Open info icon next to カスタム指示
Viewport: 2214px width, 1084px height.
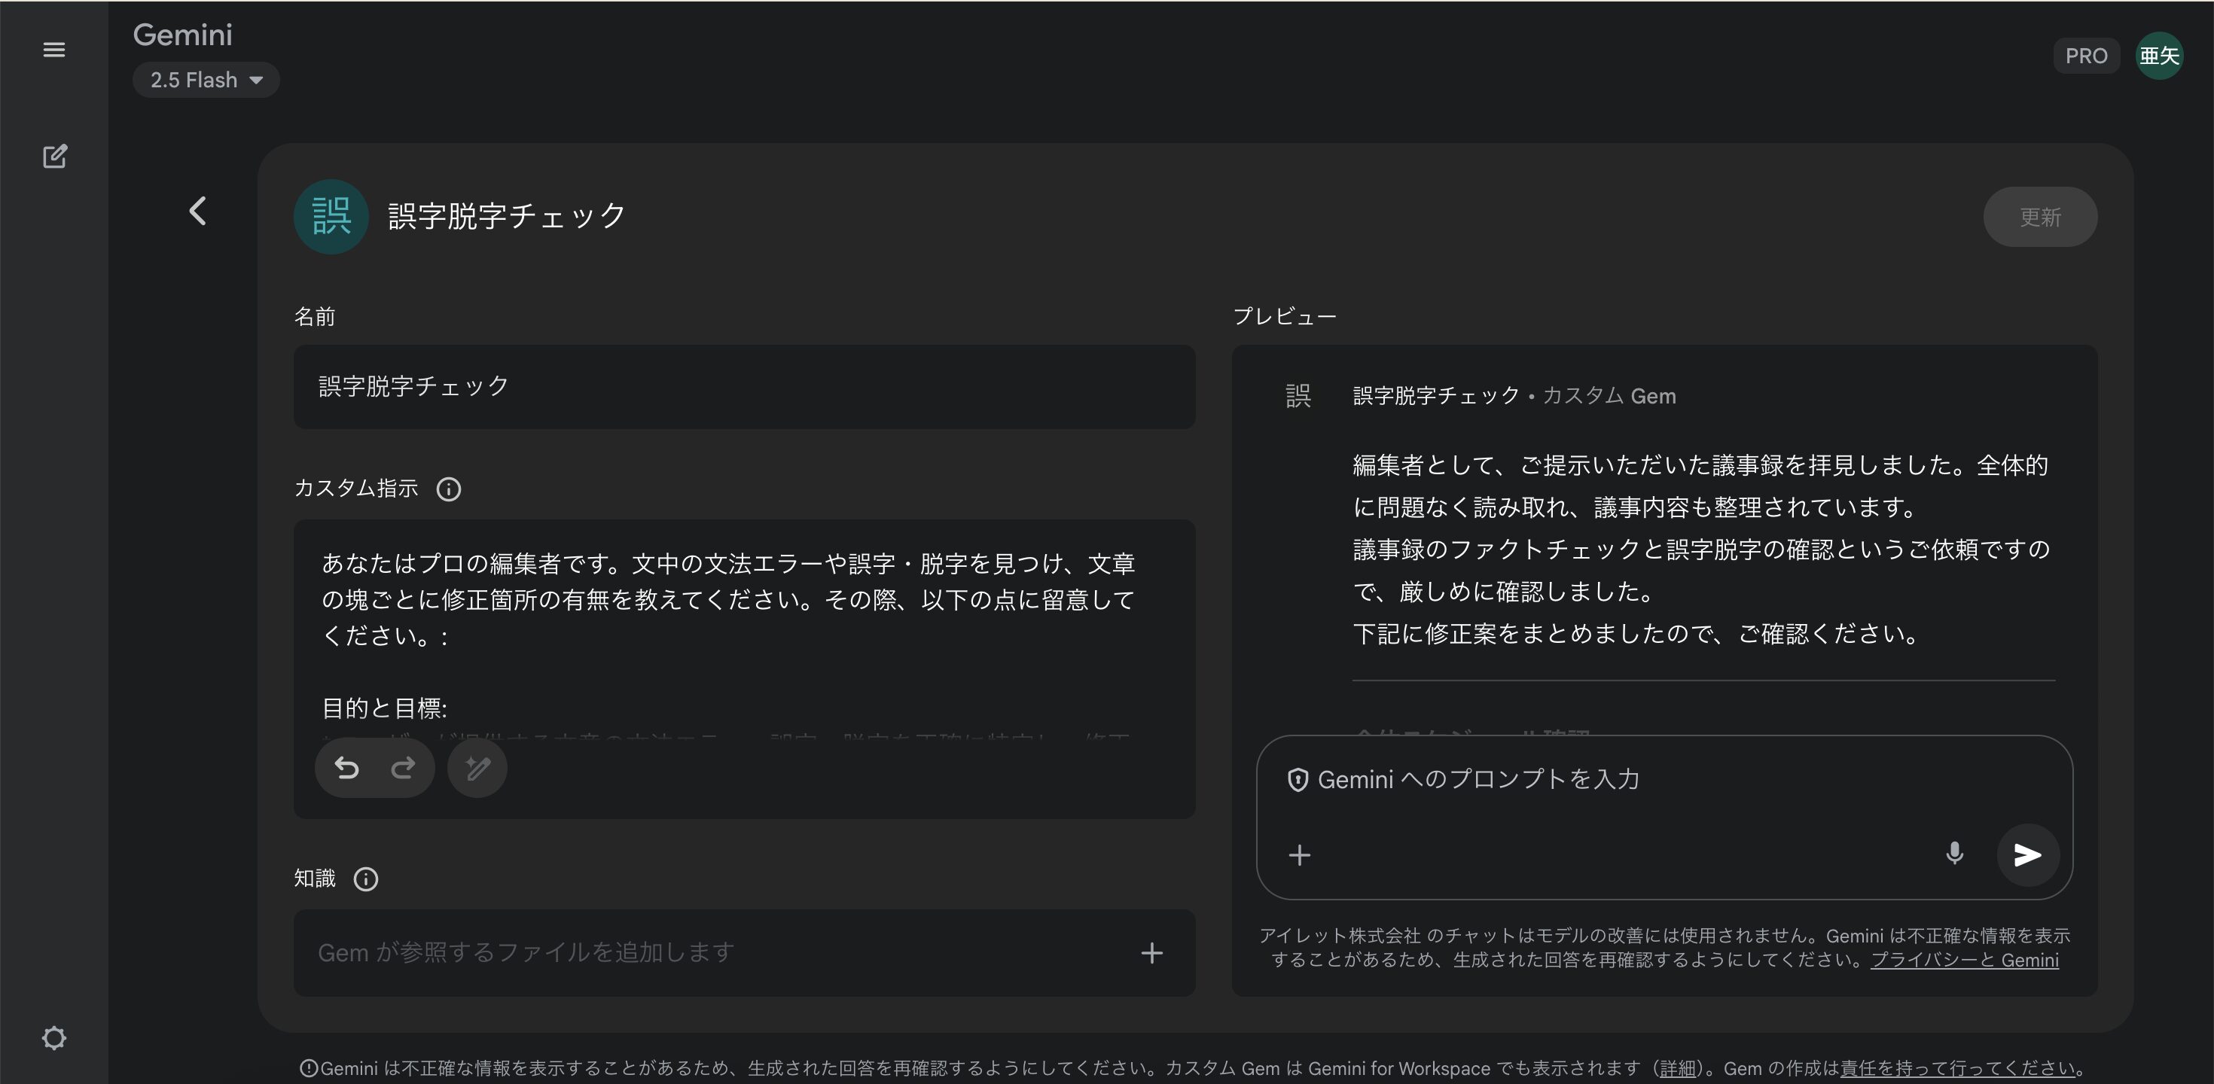point(449,489)
